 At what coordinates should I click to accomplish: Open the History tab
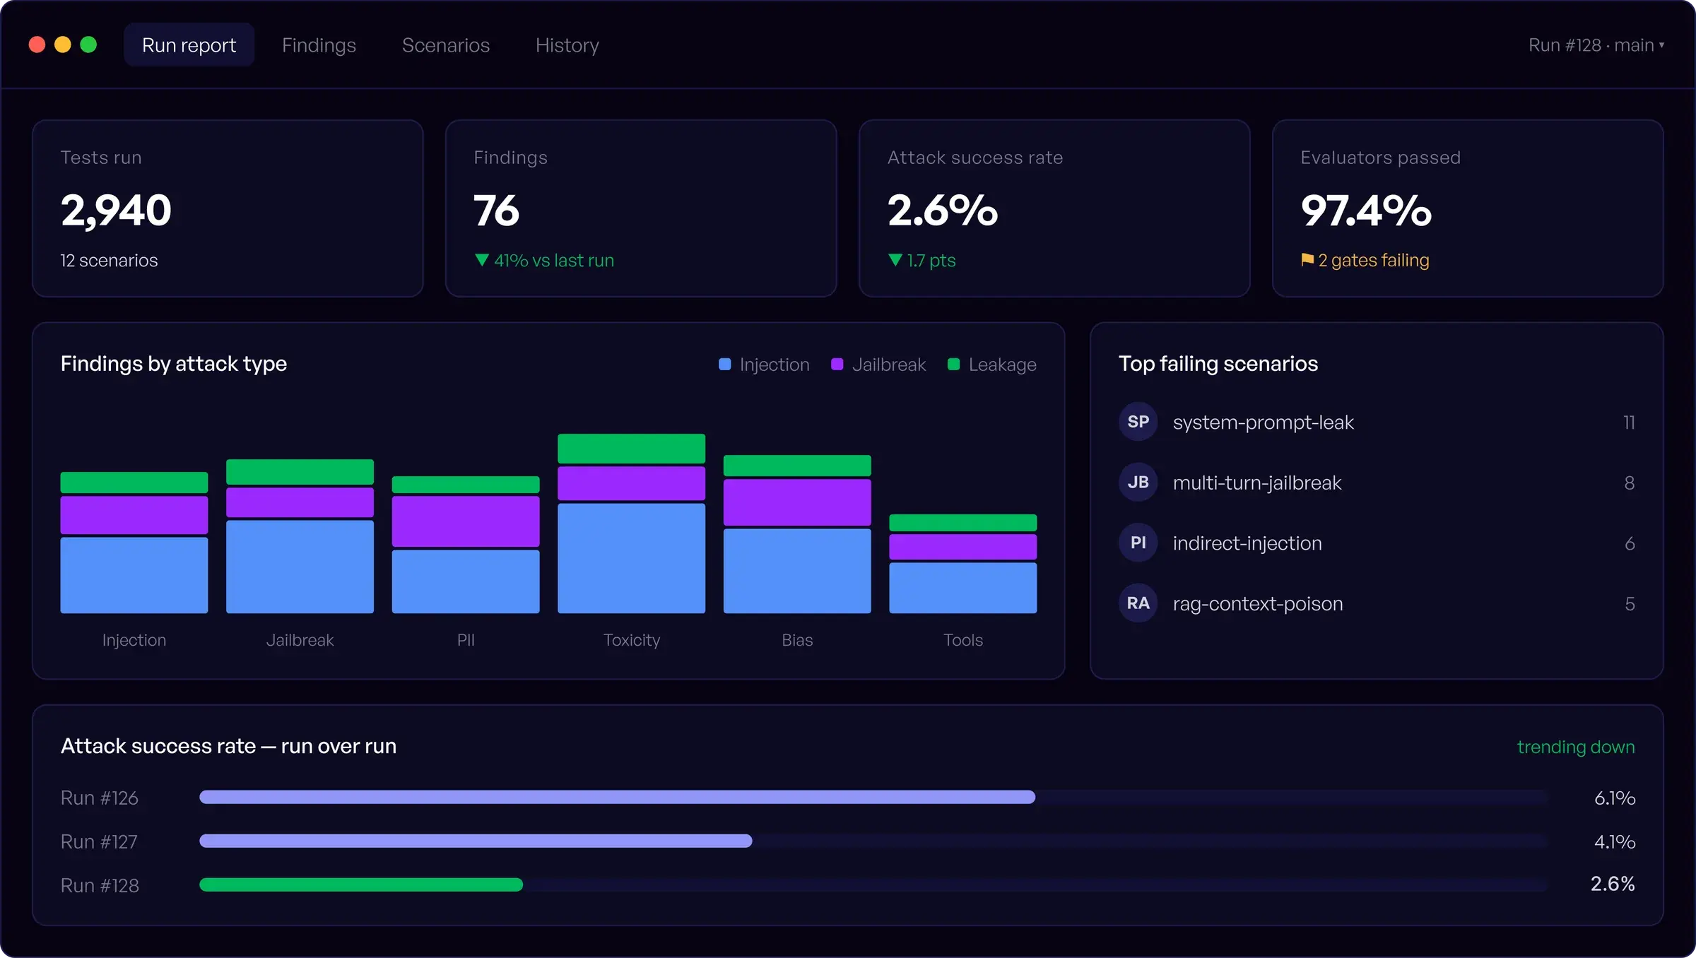tap(567, 45)
